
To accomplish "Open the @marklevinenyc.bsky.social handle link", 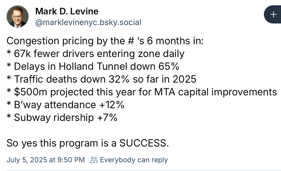I will tap(88, 22).
